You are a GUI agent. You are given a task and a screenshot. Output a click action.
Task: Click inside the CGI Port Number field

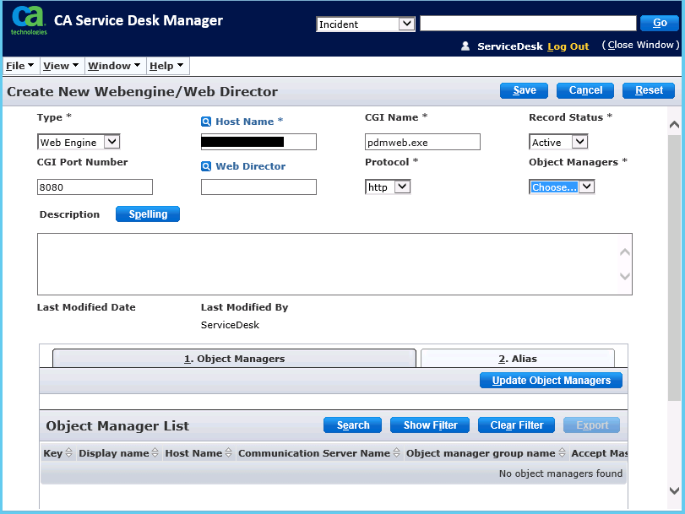click(95, 187)
